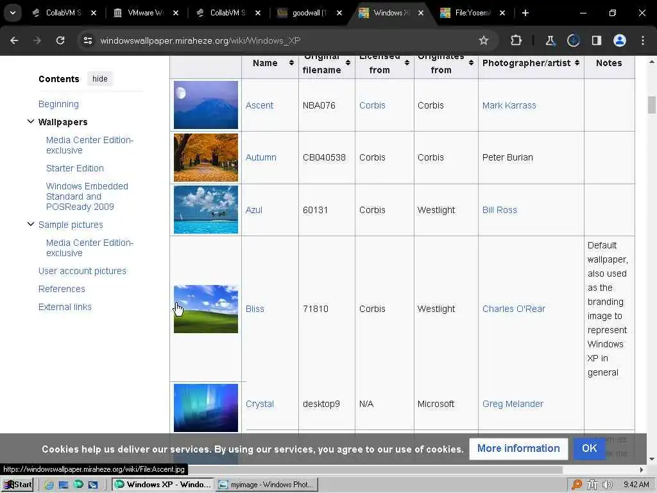Viewport: 657px width, 493px height.
Task: Open photographer Bill Ross link
Action: coord(499,210)
